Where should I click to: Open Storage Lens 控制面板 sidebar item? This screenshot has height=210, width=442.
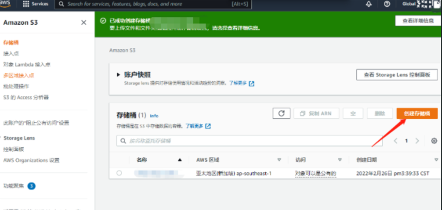pyautogui.click(x=14, y=149)
